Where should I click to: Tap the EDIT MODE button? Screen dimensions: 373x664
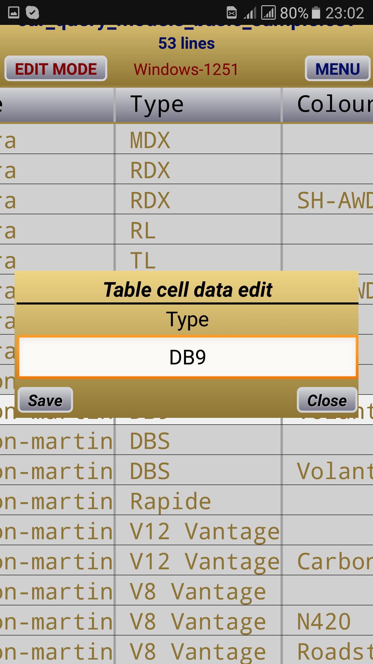56,68
